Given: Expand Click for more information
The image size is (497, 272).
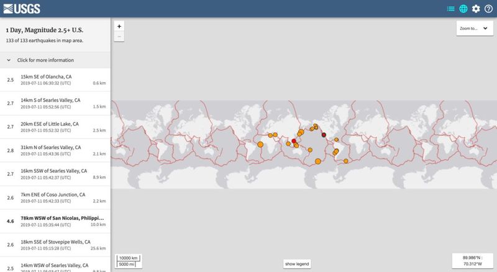Looking at the screenshot, I should click(55, 60).
